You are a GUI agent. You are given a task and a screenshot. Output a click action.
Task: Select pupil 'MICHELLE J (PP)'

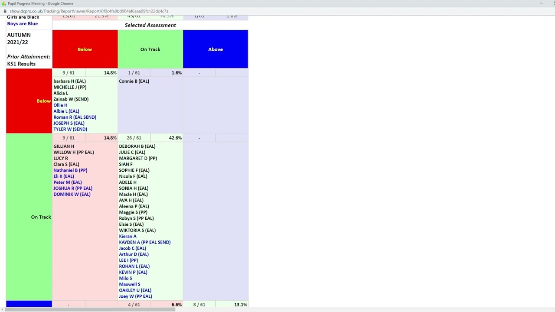coord(70,87)
